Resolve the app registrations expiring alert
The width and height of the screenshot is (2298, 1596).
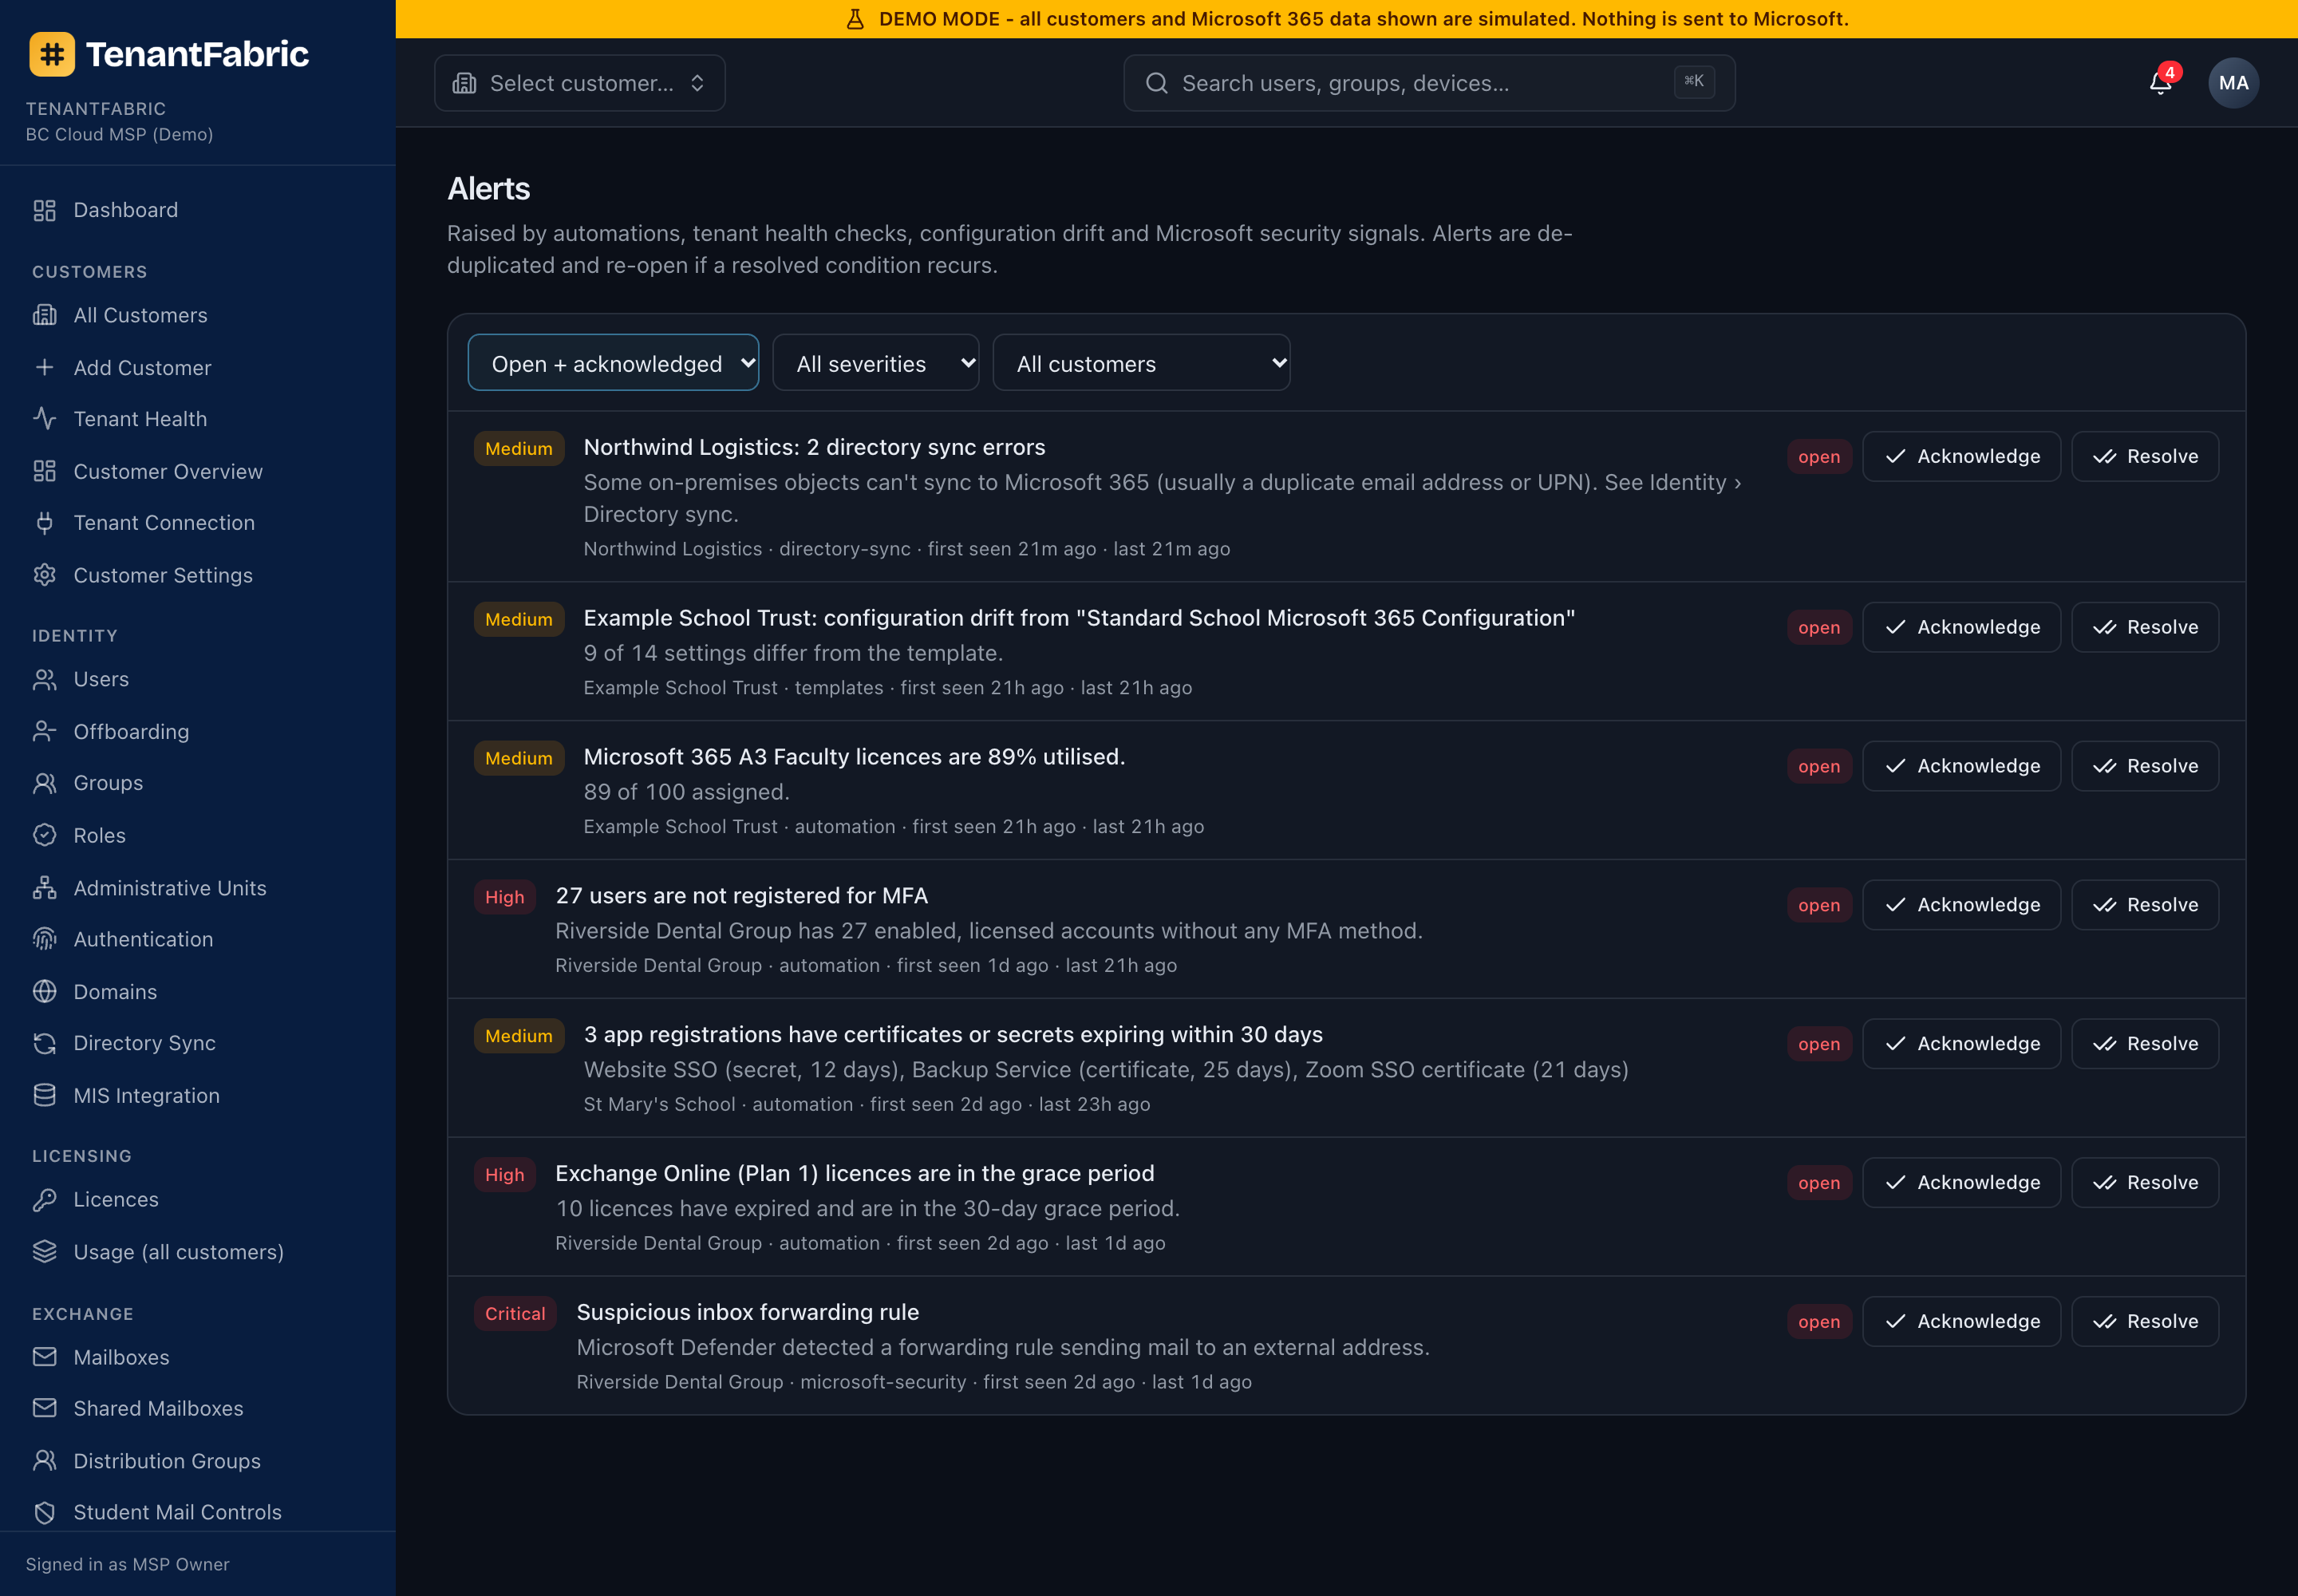(2145, 1044)
